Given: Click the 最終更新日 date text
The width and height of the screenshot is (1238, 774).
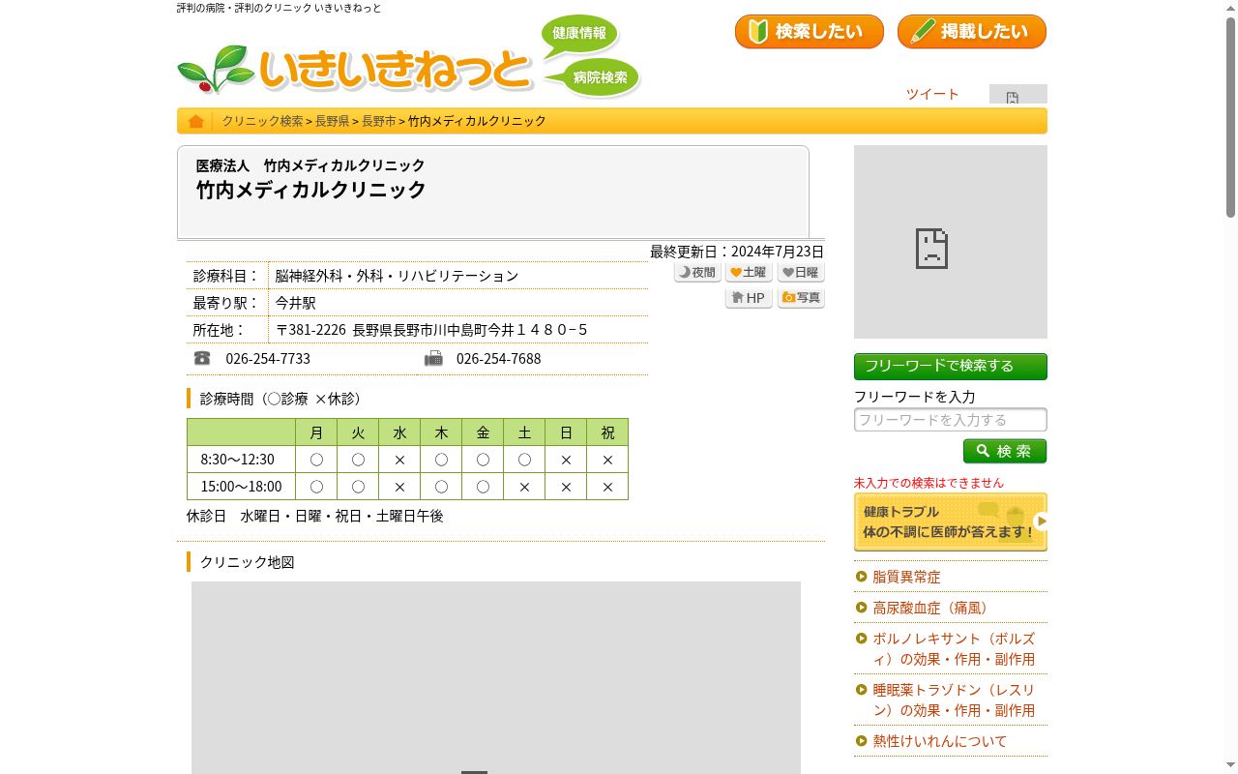Looking at the screenshot, I should coord(737,252).
